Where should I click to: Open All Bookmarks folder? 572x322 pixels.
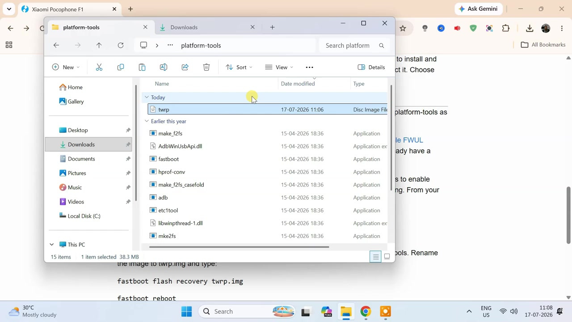point(543,45)
